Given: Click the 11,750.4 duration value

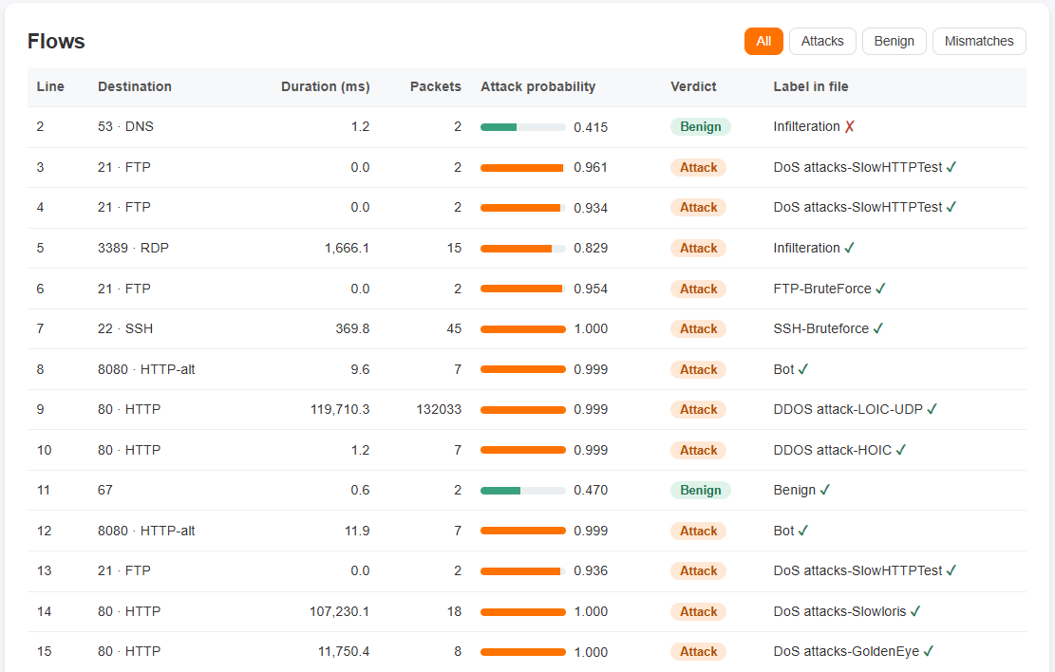Looking at the screenshot, I should pos(344,652).
